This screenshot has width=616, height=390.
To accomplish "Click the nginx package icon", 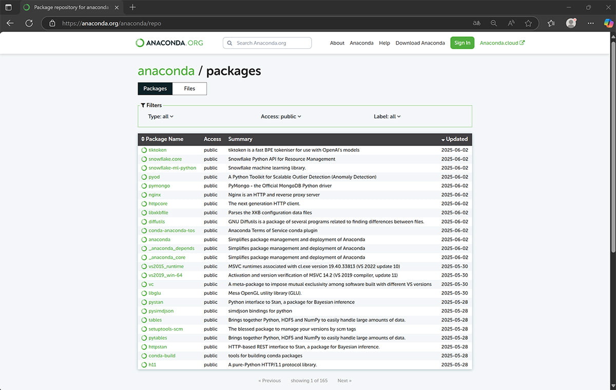I will (144, 195).
